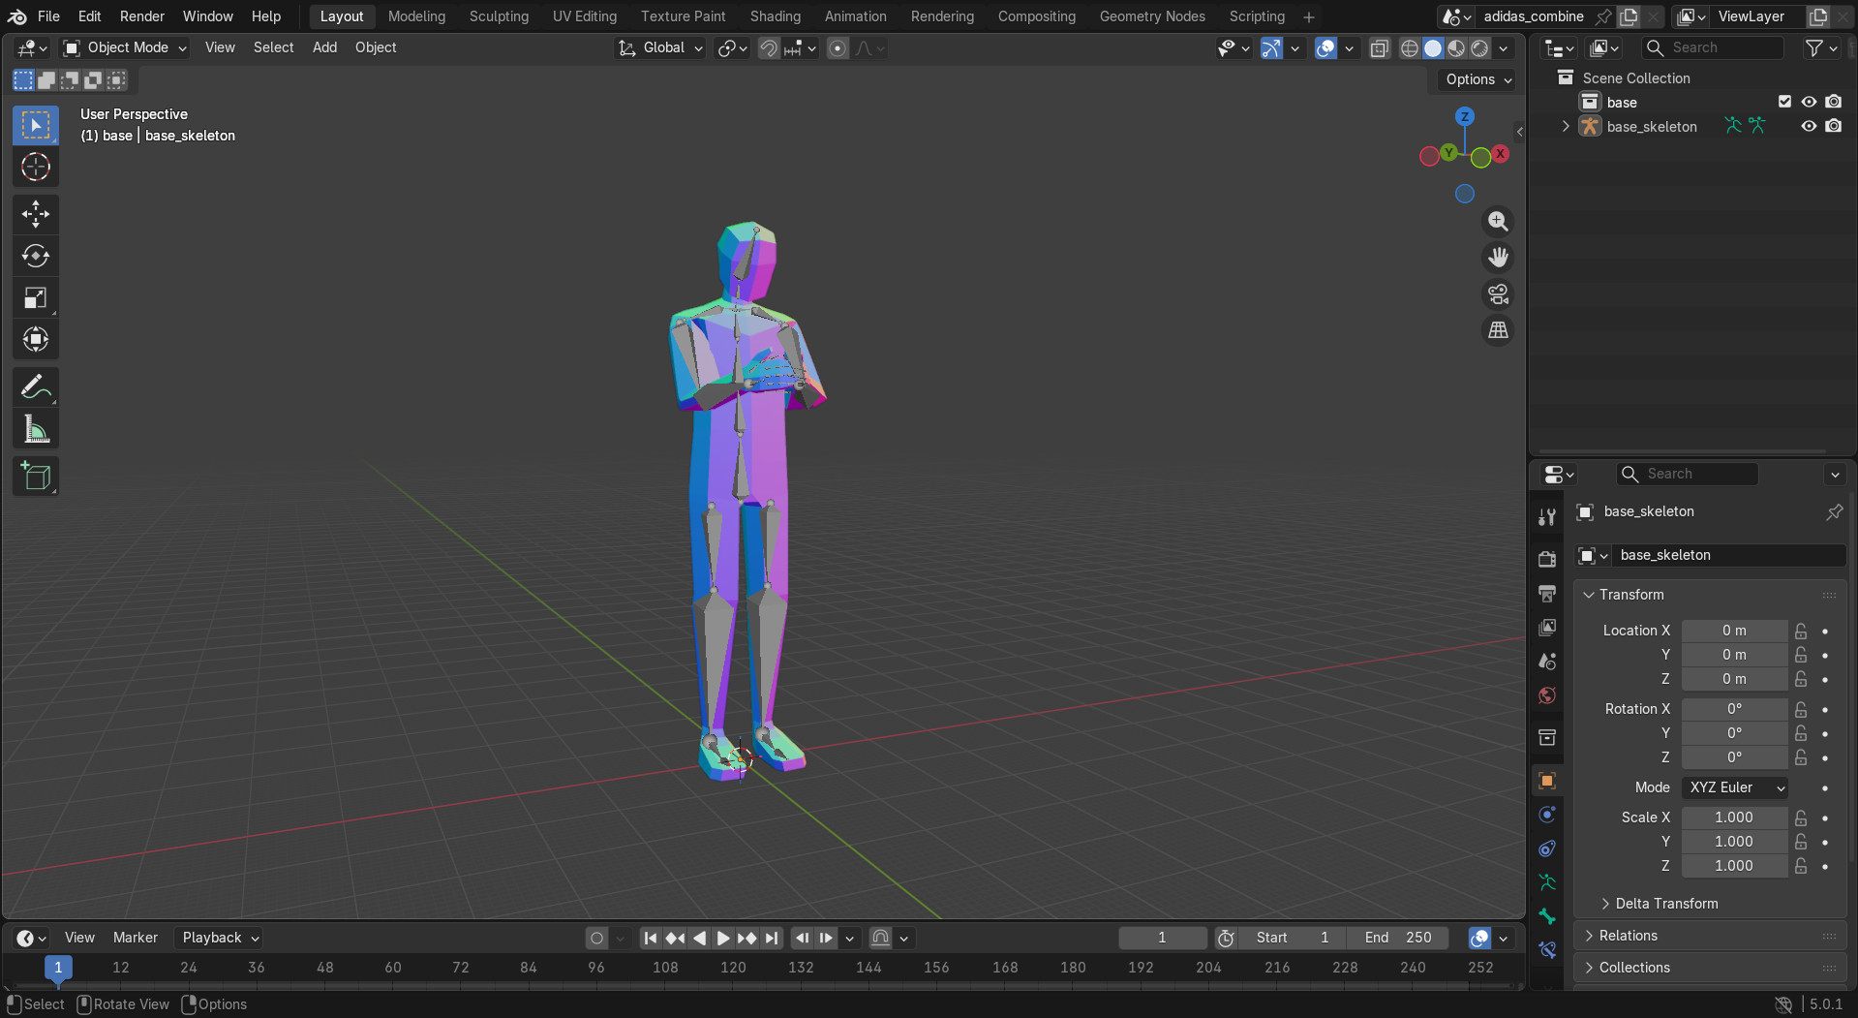Select the Measure tool
1858x1018 pixels.
tap(36, 429)
